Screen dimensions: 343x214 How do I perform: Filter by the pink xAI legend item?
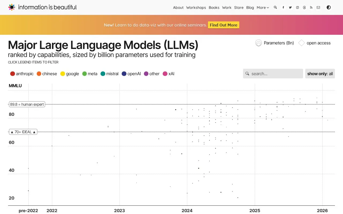(x=169, y=74)
